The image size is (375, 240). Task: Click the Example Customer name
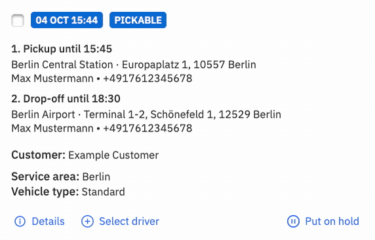(x=113, y=155)
